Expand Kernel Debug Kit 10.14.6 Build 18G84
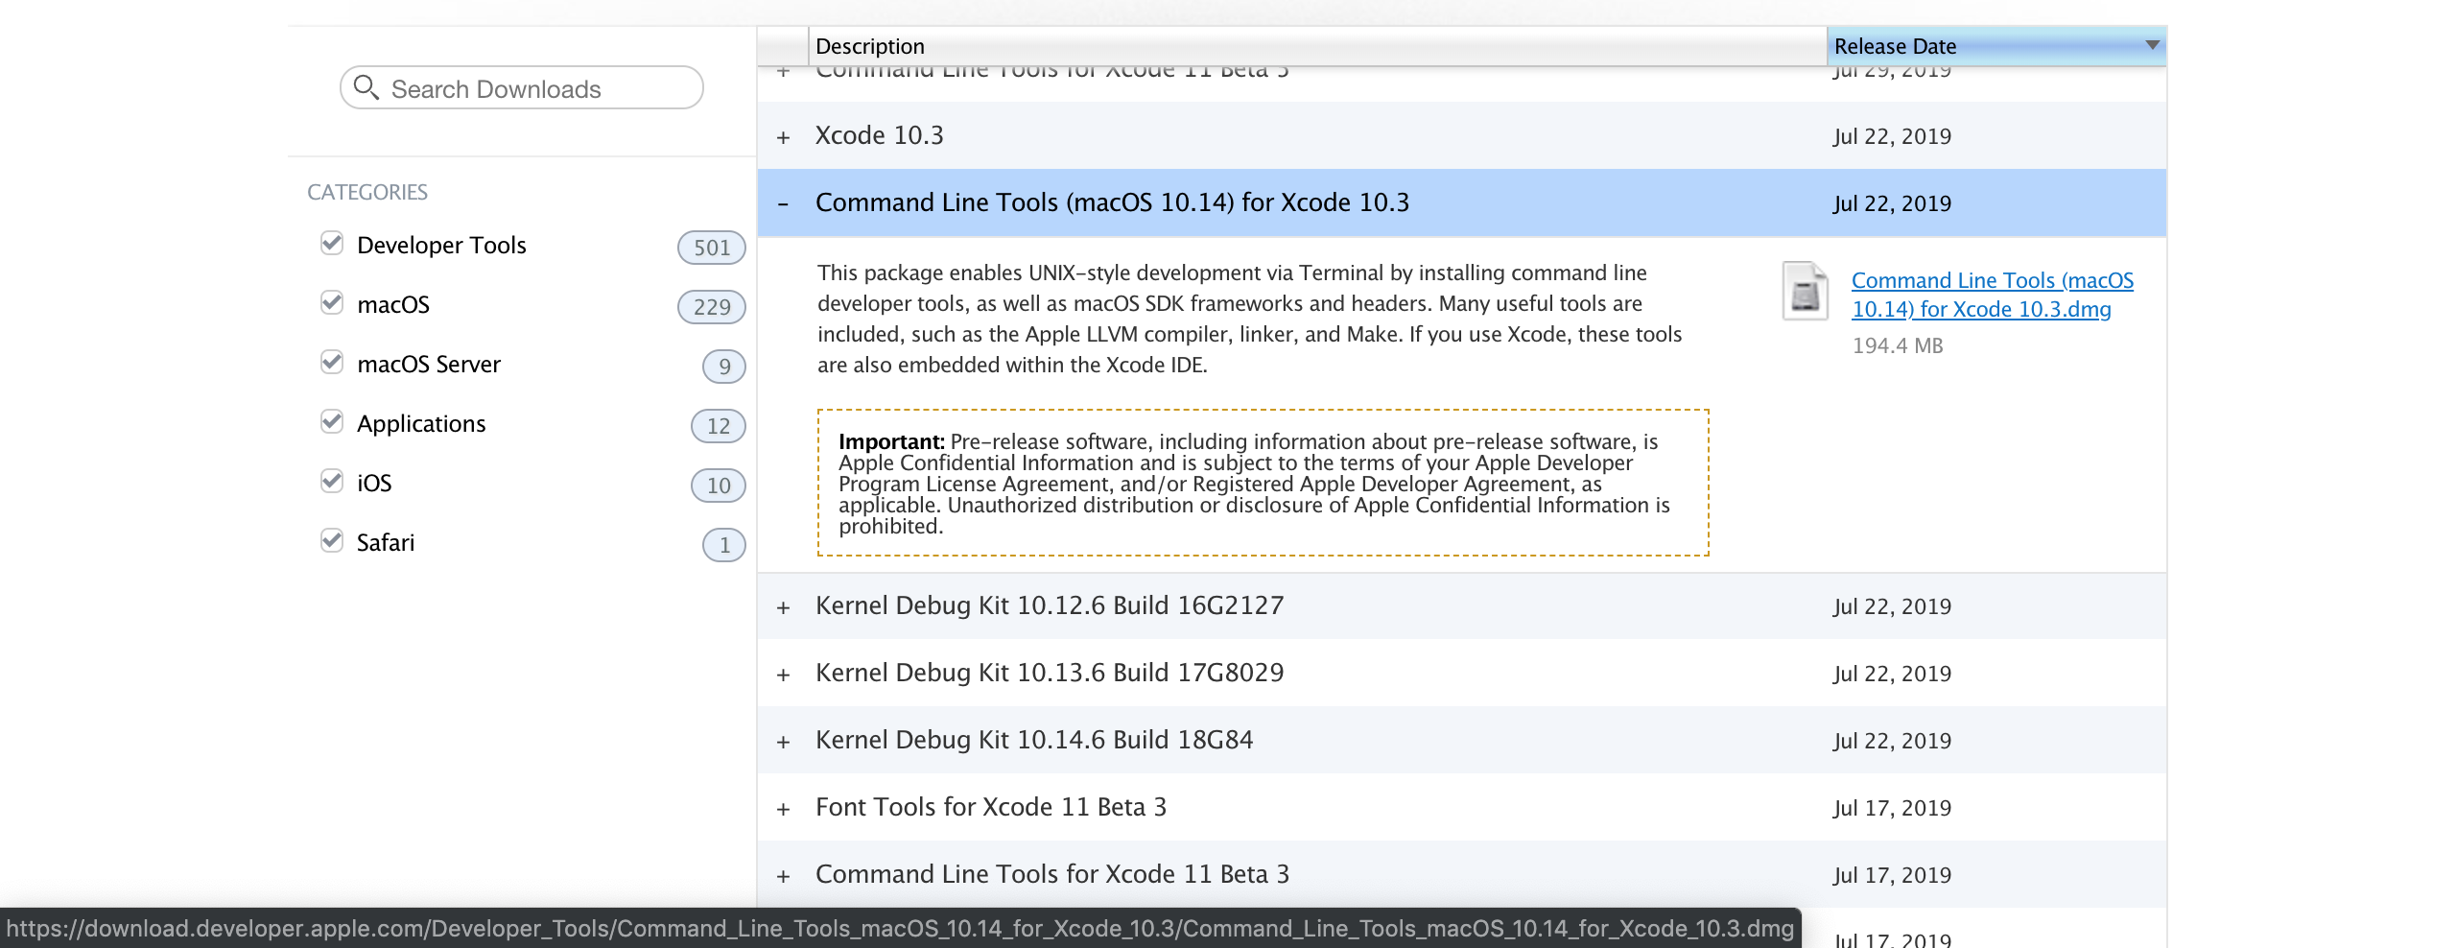Screen dimensions: 2456x948 click(783, 742)
